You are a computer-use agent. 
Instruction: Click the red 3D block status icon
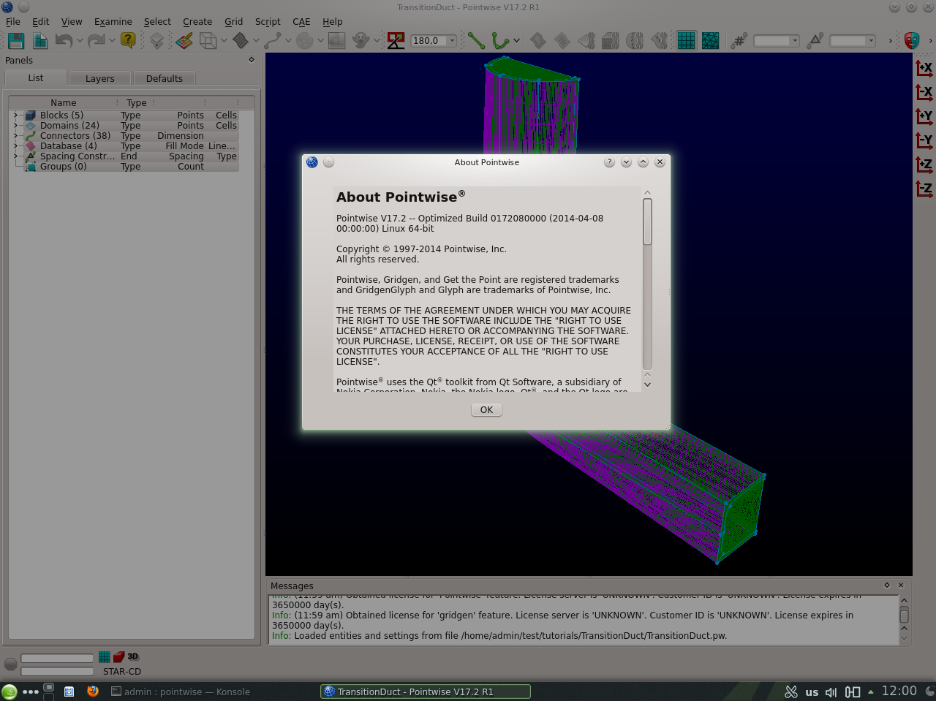(x=118, y=657)
